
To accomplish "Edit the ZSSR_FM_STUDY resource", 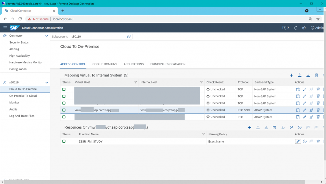I will click(x=298, y=141).
